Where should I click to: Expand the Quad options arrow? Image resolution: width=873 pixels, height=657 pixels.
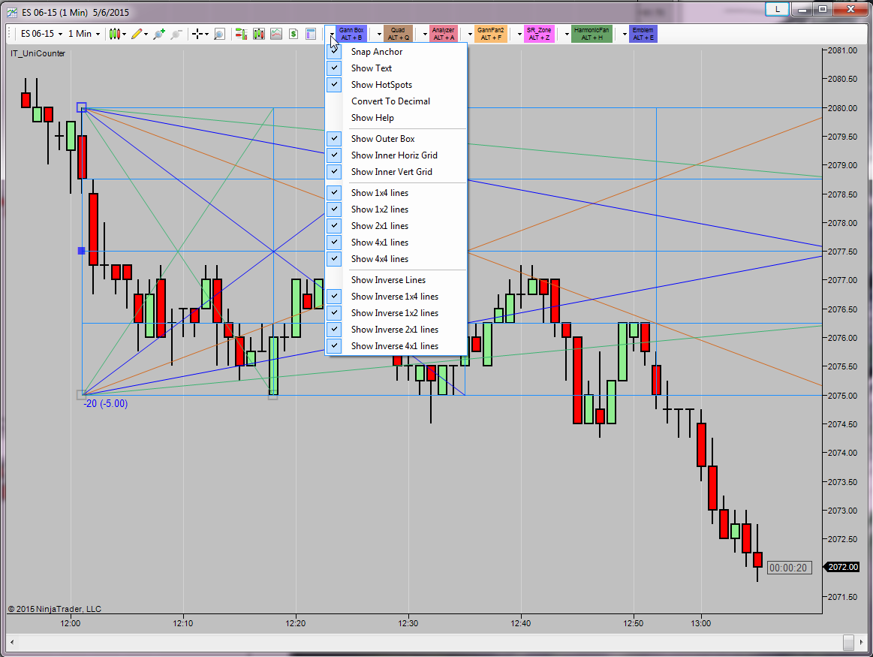[379, 35]
